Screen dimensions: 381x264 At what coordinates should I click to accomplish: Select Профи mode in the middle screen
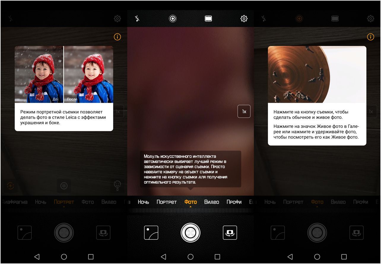pyautogui.click(x=234, y=202)
